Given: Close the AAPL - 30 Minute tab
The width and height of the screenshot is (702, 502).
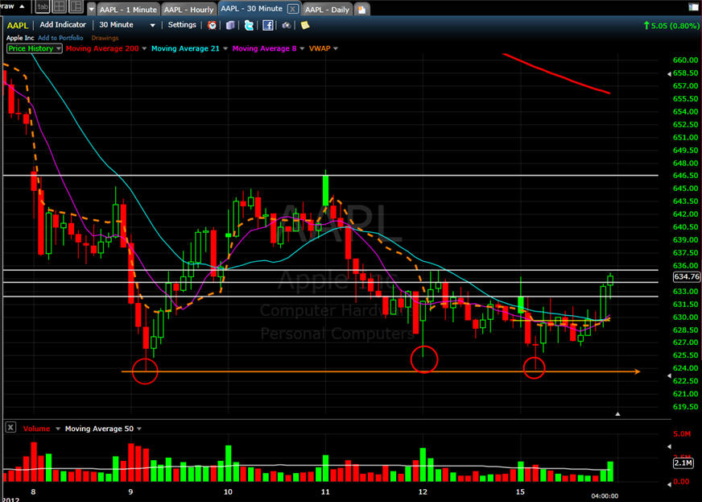Looking at the screenshot, I should tap(291, 10).
